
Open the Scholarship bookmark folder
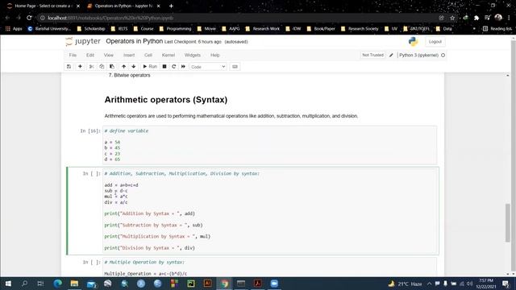91,29
